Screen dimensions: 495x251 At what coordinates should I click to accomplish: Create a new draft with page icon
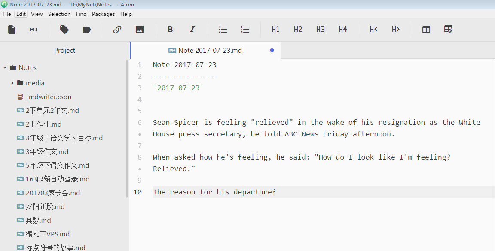pos(12,29)
